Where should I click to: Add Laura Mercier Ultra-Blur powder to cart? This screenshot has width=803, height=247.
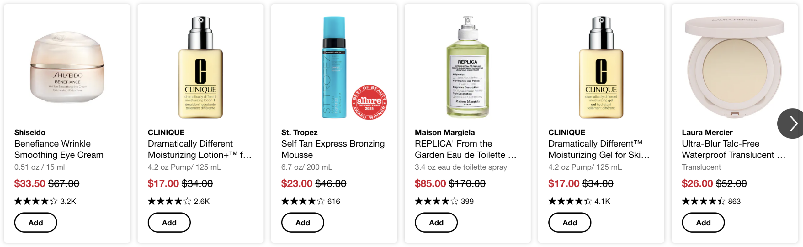click(703, 223)
